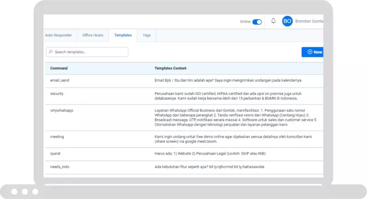The image size is (367, 199).
Task: Click the Templates Content column header
Action: tap(170, 68)
